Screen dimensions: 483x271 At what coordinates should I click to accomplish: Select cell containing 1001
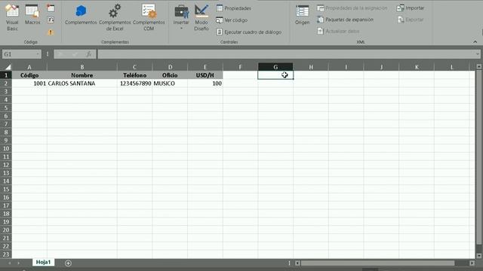pyautogui.click(x=29, y=84)
